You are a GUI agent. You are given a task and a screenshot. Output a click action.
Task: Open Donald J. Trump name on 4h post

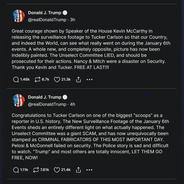pos(45,97)
